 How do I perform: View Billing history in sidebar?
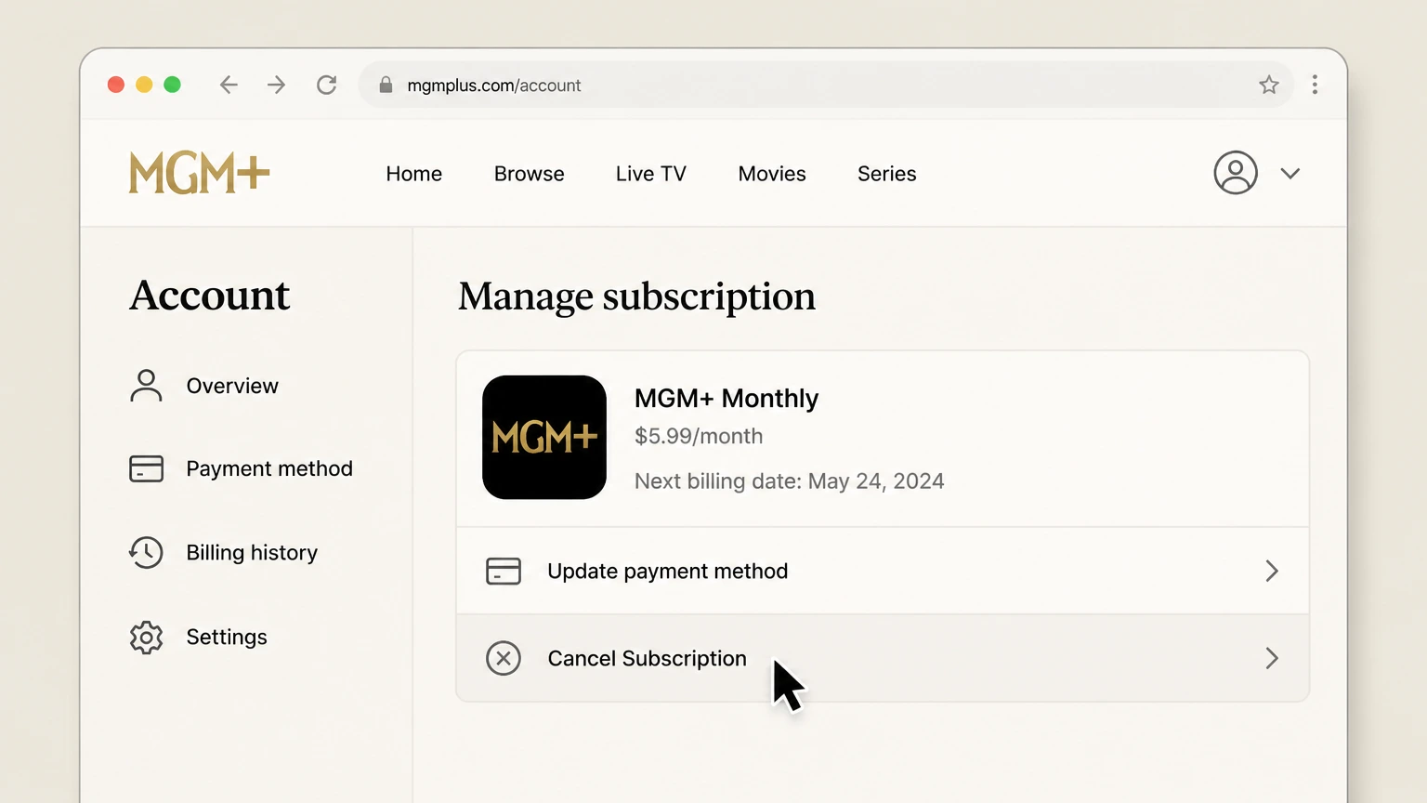pos(252,553)
